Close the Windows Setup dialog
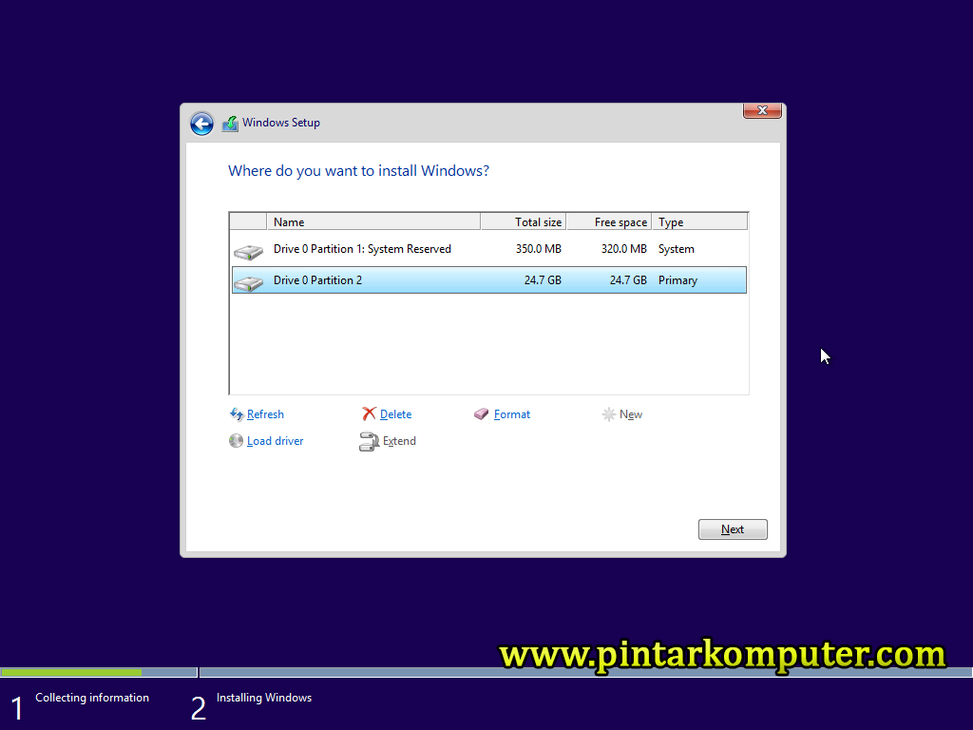Screen dimensions: 973x730 click(762, 110)
